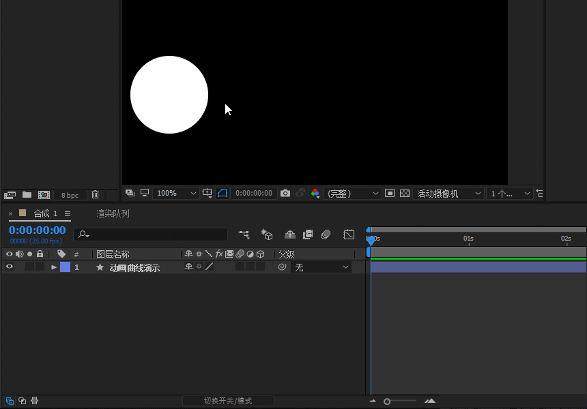Screen dimensions: 587x409
Task: Click the timeline zoom slider handle
Action: pos(387,401)
